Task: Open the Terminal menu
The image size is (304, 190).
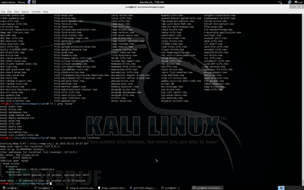Action: tap(36, 12)
